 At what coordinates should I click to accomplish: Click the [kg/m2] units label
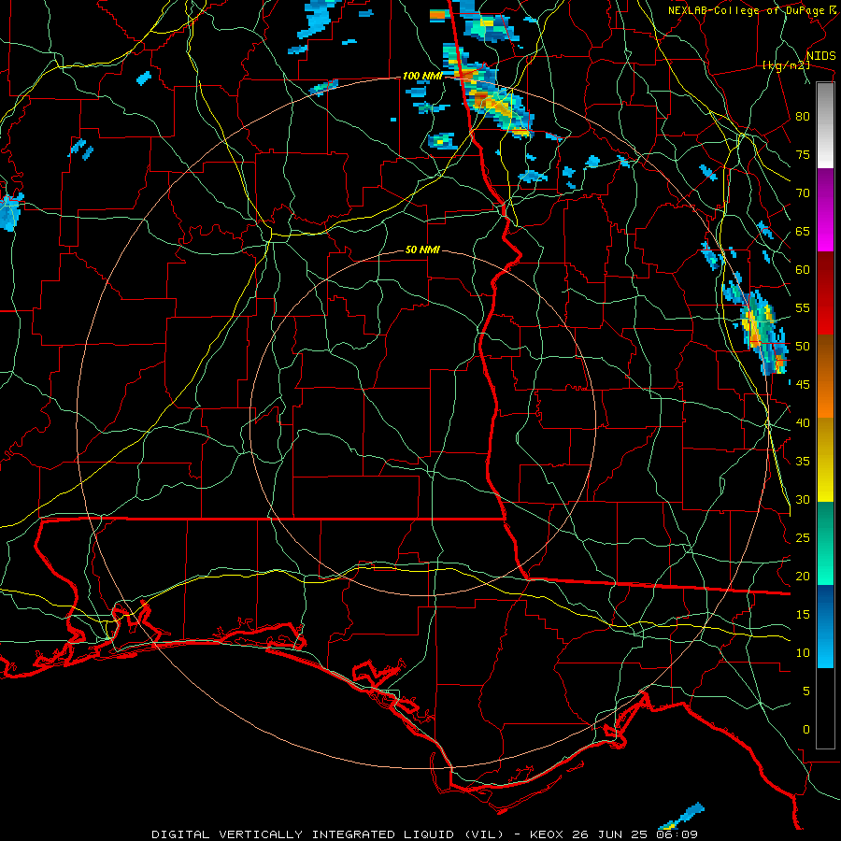click(x=786, y=65)
